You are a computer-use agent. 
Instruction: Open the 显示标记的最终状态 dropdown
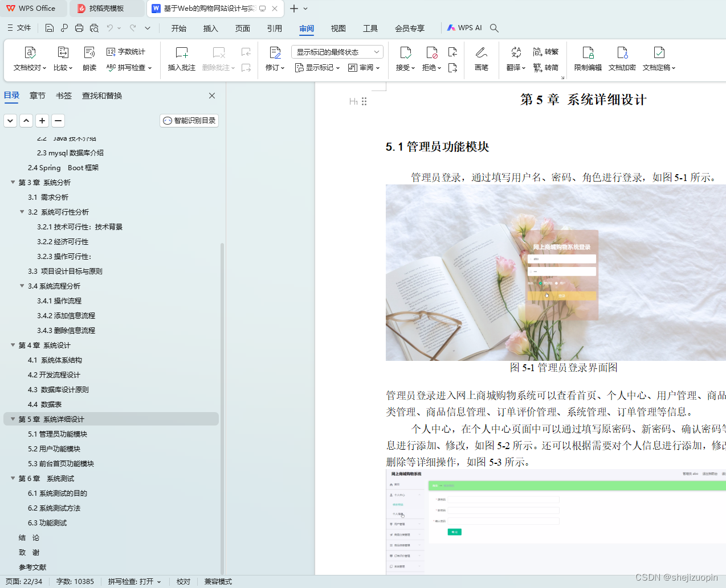[337, 52]
